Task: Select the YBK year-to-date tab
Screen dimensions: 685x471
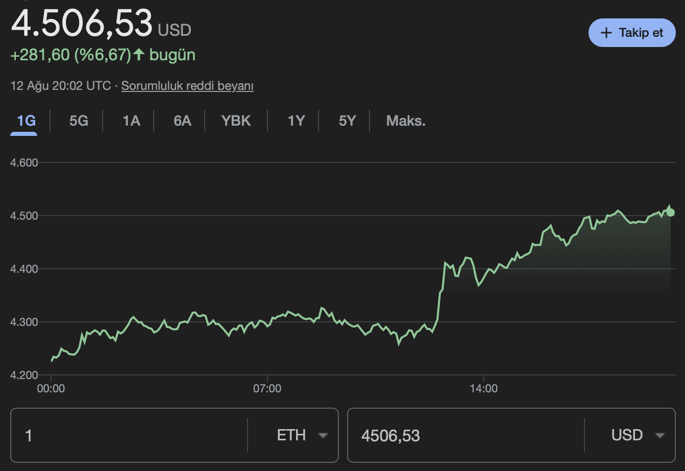Action: tap(236, 121)
